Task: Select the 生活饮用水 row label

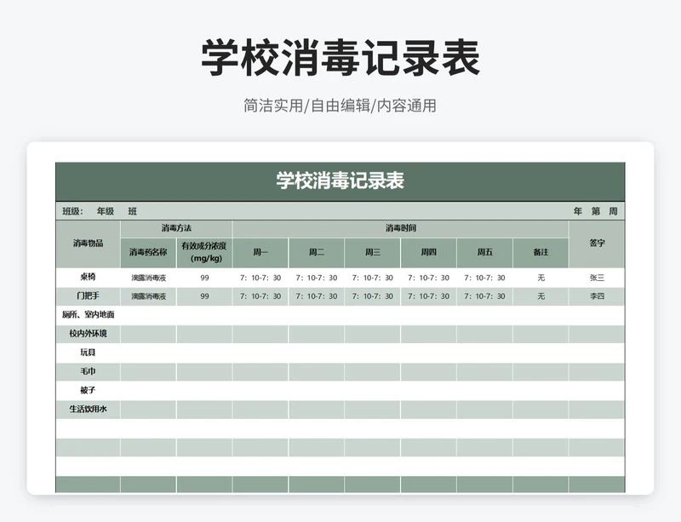Action: (89, 410)
